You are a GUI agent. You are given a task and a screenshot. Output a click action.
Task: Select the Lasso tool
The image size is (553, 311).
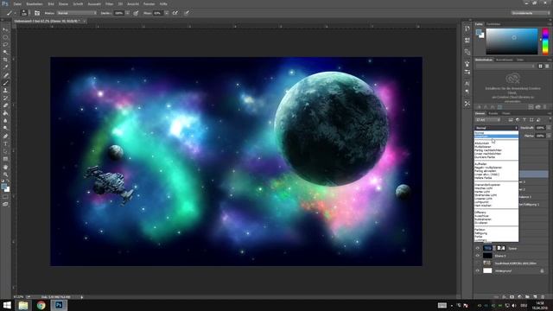[x=5, y=45]
